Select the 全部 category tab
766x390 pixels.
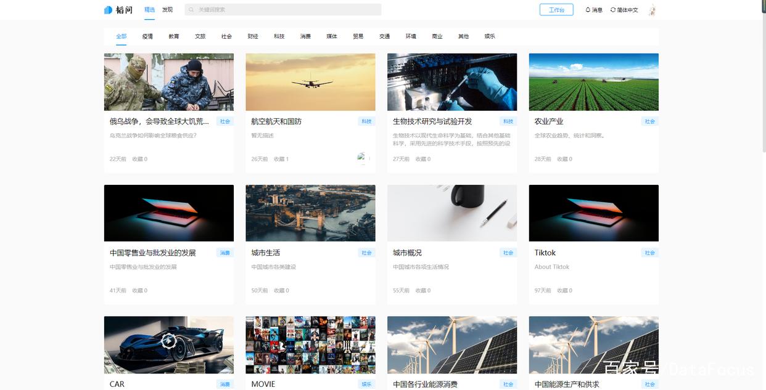[x=121, y=36]
